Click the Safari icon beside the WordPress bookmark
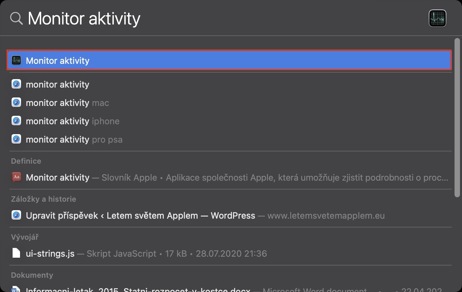This screenshot has height=292, width=462. 16,215
